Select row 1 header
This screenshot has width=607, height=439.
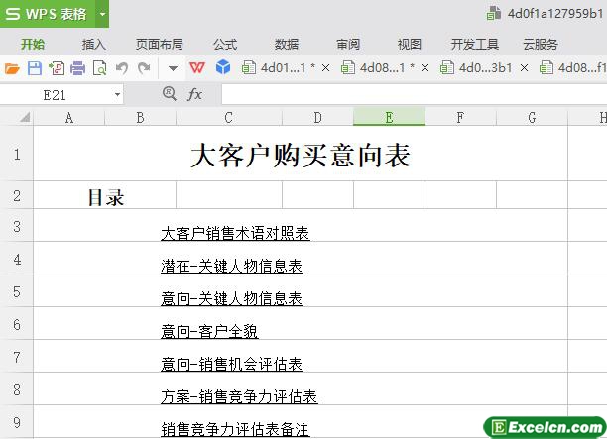(x=17, y=154)
